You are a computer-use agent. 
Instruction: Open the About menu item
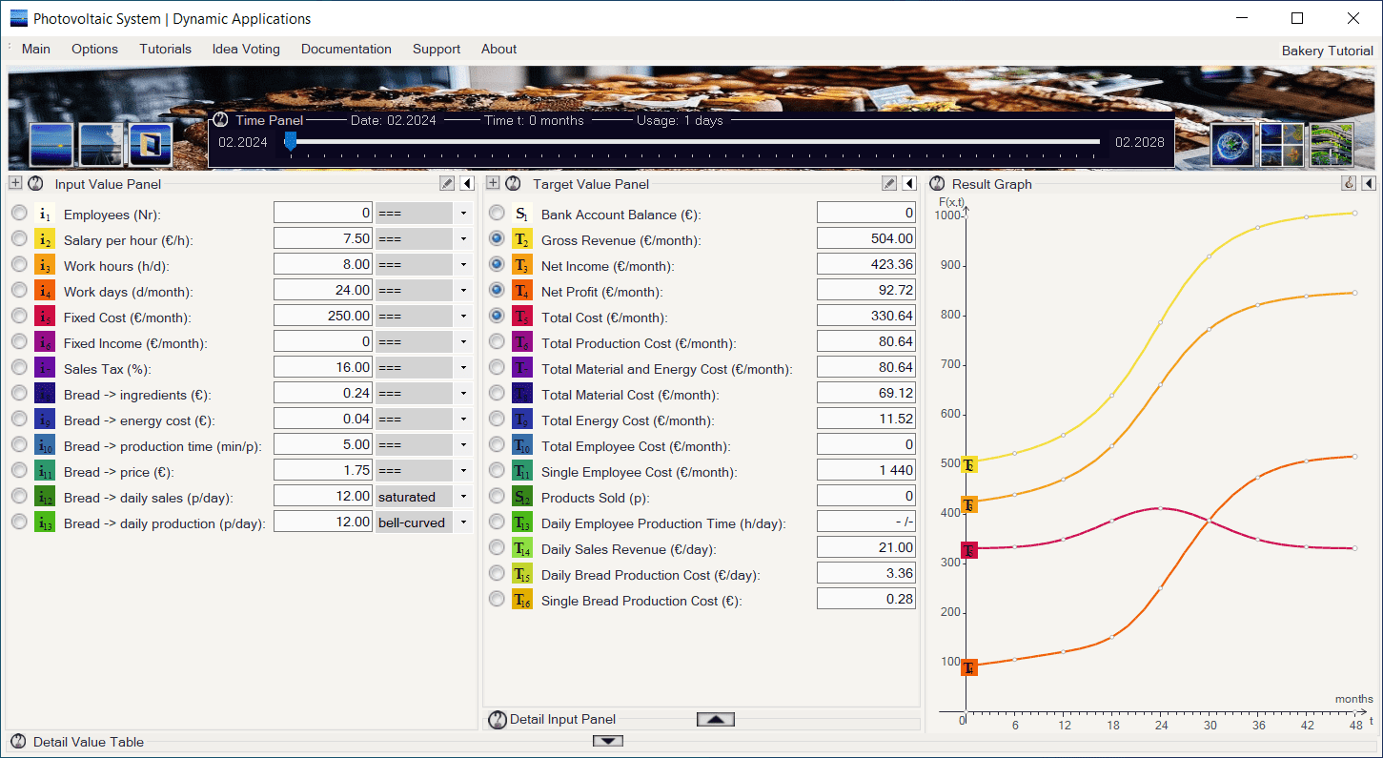pos(498,50)
